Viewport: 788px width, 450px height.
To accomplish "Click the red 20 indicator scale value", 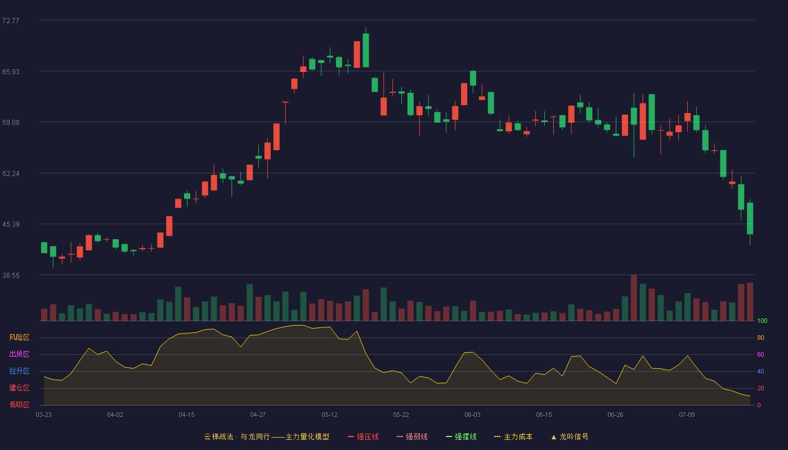I will coord(760,388).
